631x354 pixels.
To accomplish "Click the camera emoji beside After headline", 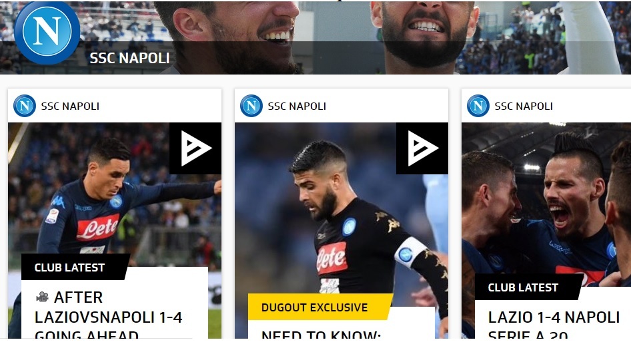I will [x=42, y=297].
